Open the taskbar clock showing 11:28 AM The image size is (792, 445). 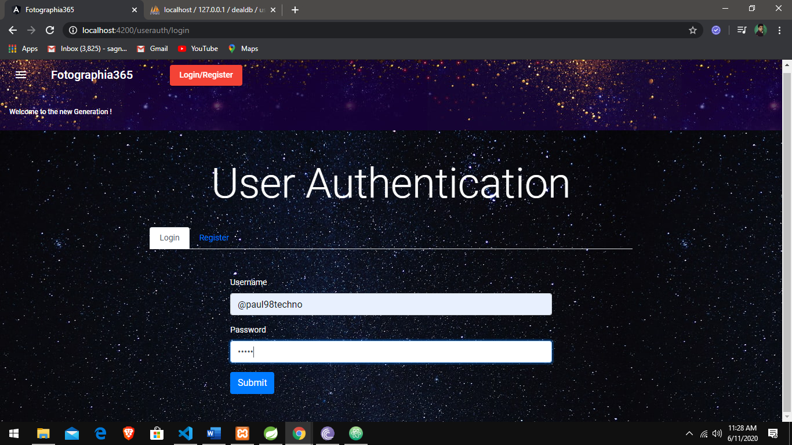(x=743, y=433)
